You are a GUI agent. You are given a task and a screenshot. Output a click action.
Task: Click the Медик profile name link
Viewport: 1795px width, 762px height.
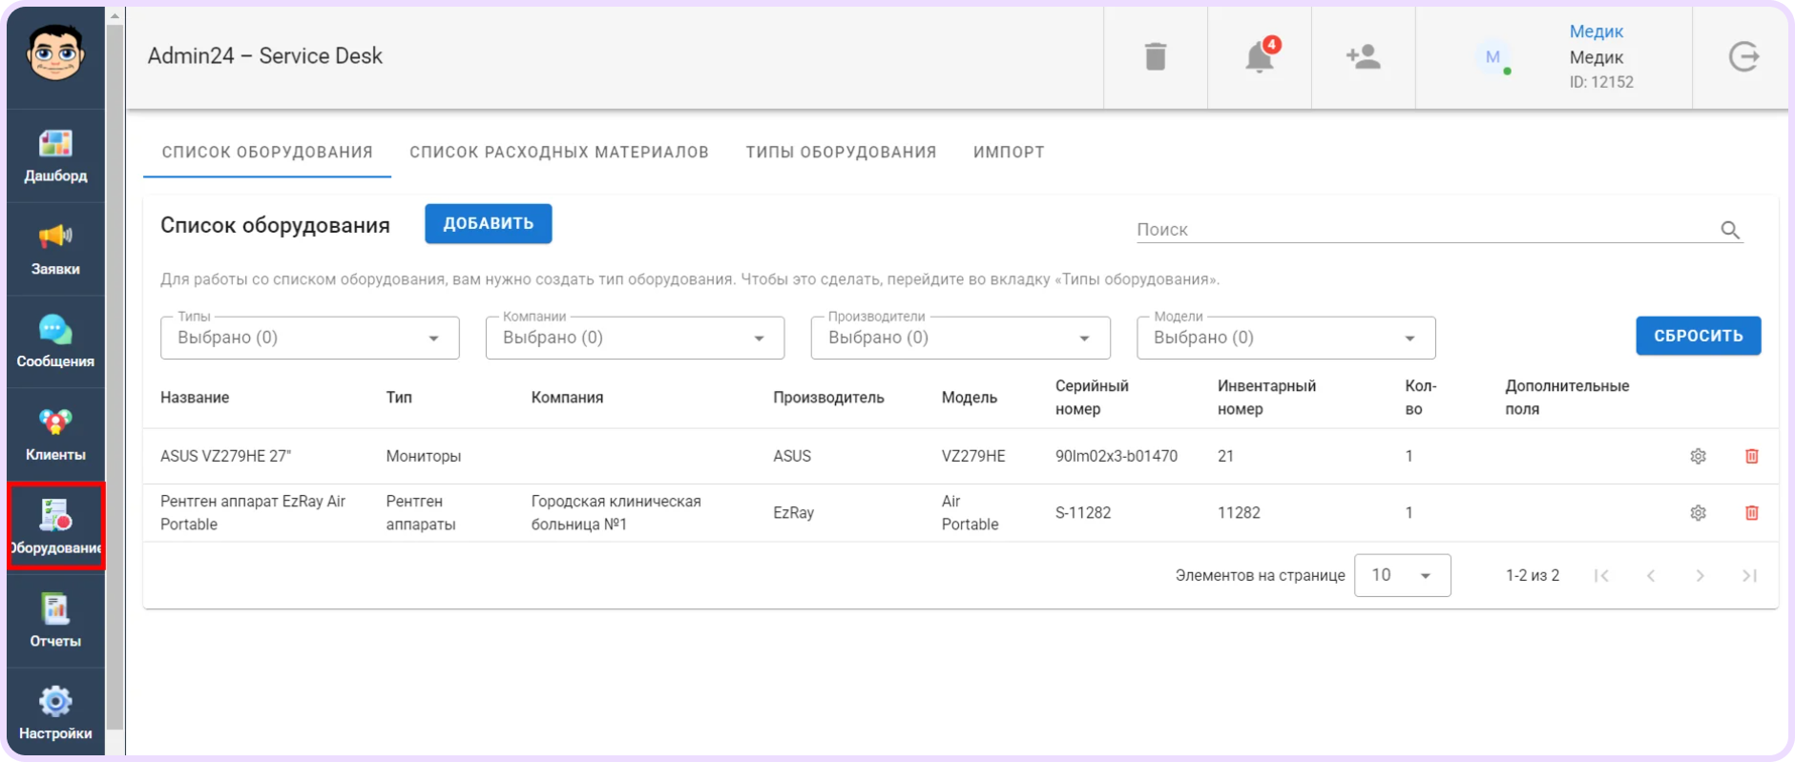point(1596,31)
